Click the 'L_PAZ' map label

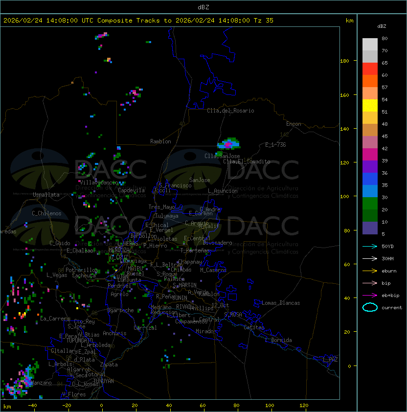(x=330, y=360)
